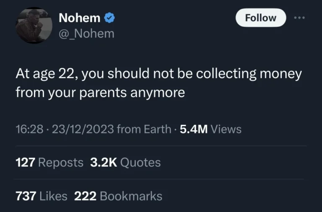The height and width of the screenshot is (212, 322).
Task: Click the @_Nohem handle
Action: coord(86,34)
